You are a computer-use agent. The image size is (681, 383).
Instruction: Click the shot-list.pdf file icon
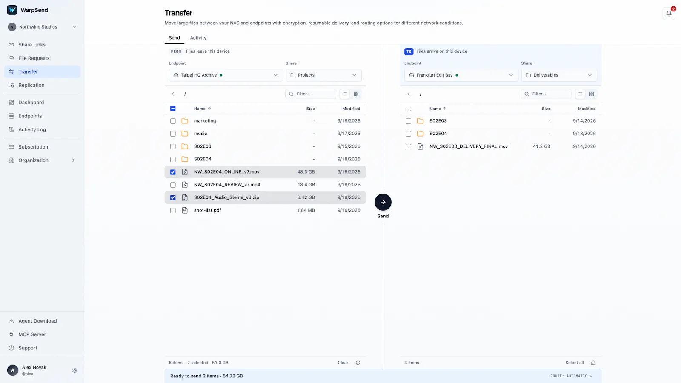point(185,210)
